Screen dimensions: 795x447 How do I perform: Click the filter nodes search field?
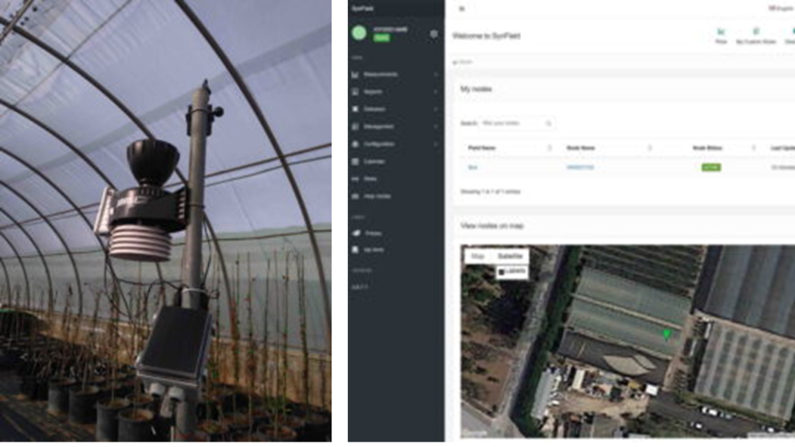tap(511, 123)
